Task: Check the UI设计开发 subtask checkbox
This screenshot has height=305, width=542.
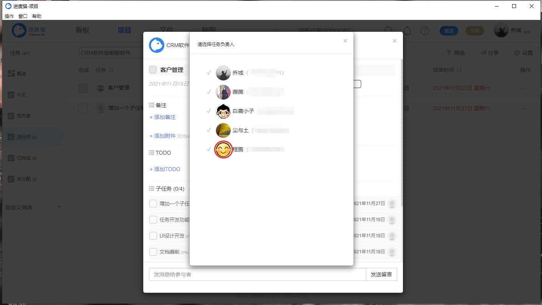Action: 153,236
